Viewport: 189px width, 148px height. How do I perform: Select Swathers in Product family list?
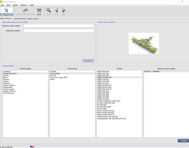25,83
